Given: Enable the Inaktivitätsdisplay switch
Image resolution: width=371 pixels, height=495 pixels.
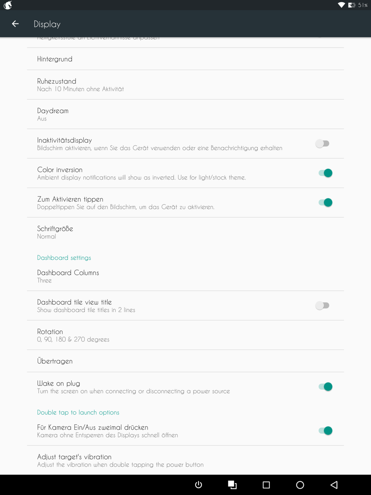Looking at the screenshot, I should 322,144.
